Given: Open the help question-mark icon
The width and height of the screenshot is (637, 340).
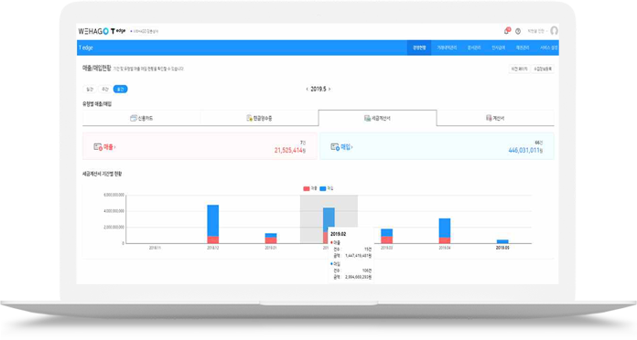Looking at the screenshot, I should [x=518, y=31].
